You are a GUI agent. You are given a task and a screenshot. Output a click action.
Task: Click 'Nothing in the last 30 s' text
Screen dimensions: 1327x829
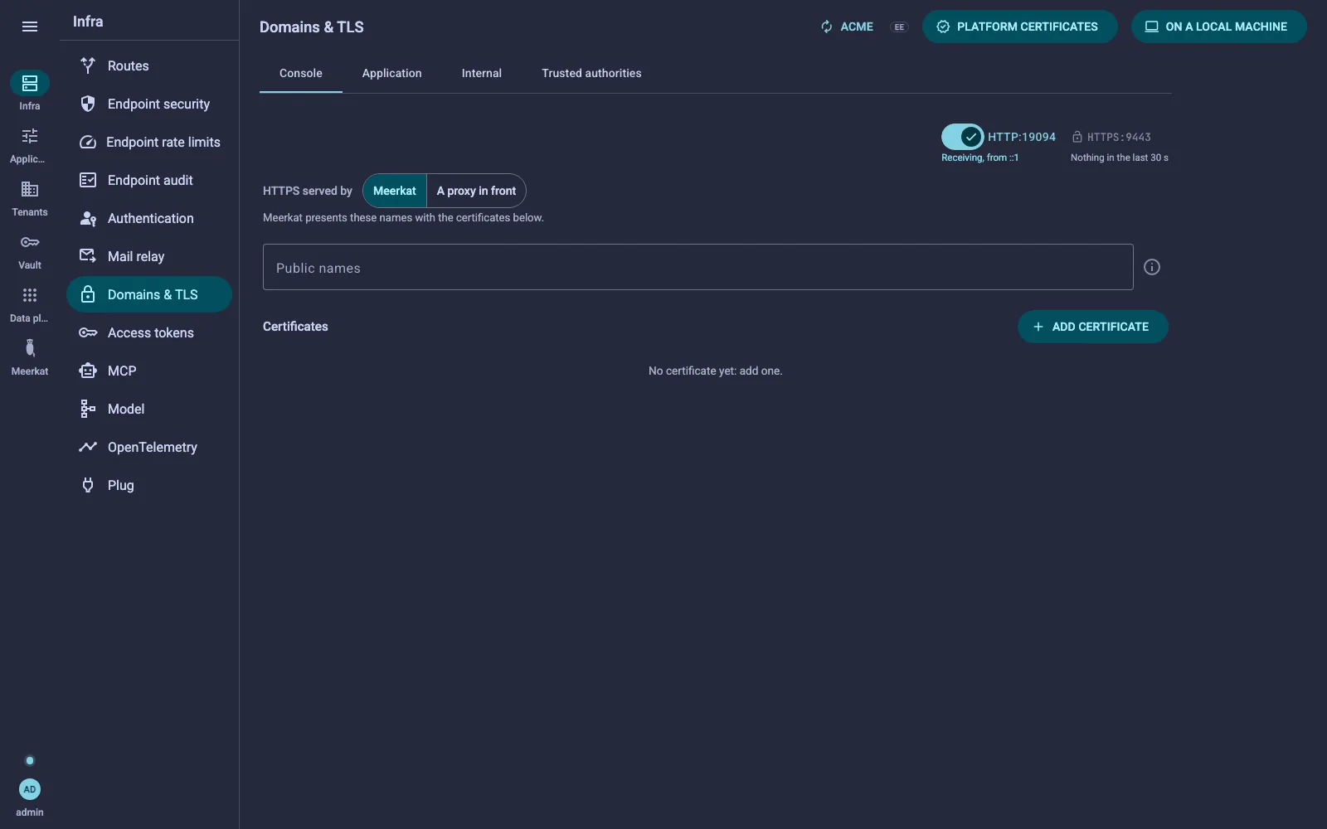(1119, 158)
